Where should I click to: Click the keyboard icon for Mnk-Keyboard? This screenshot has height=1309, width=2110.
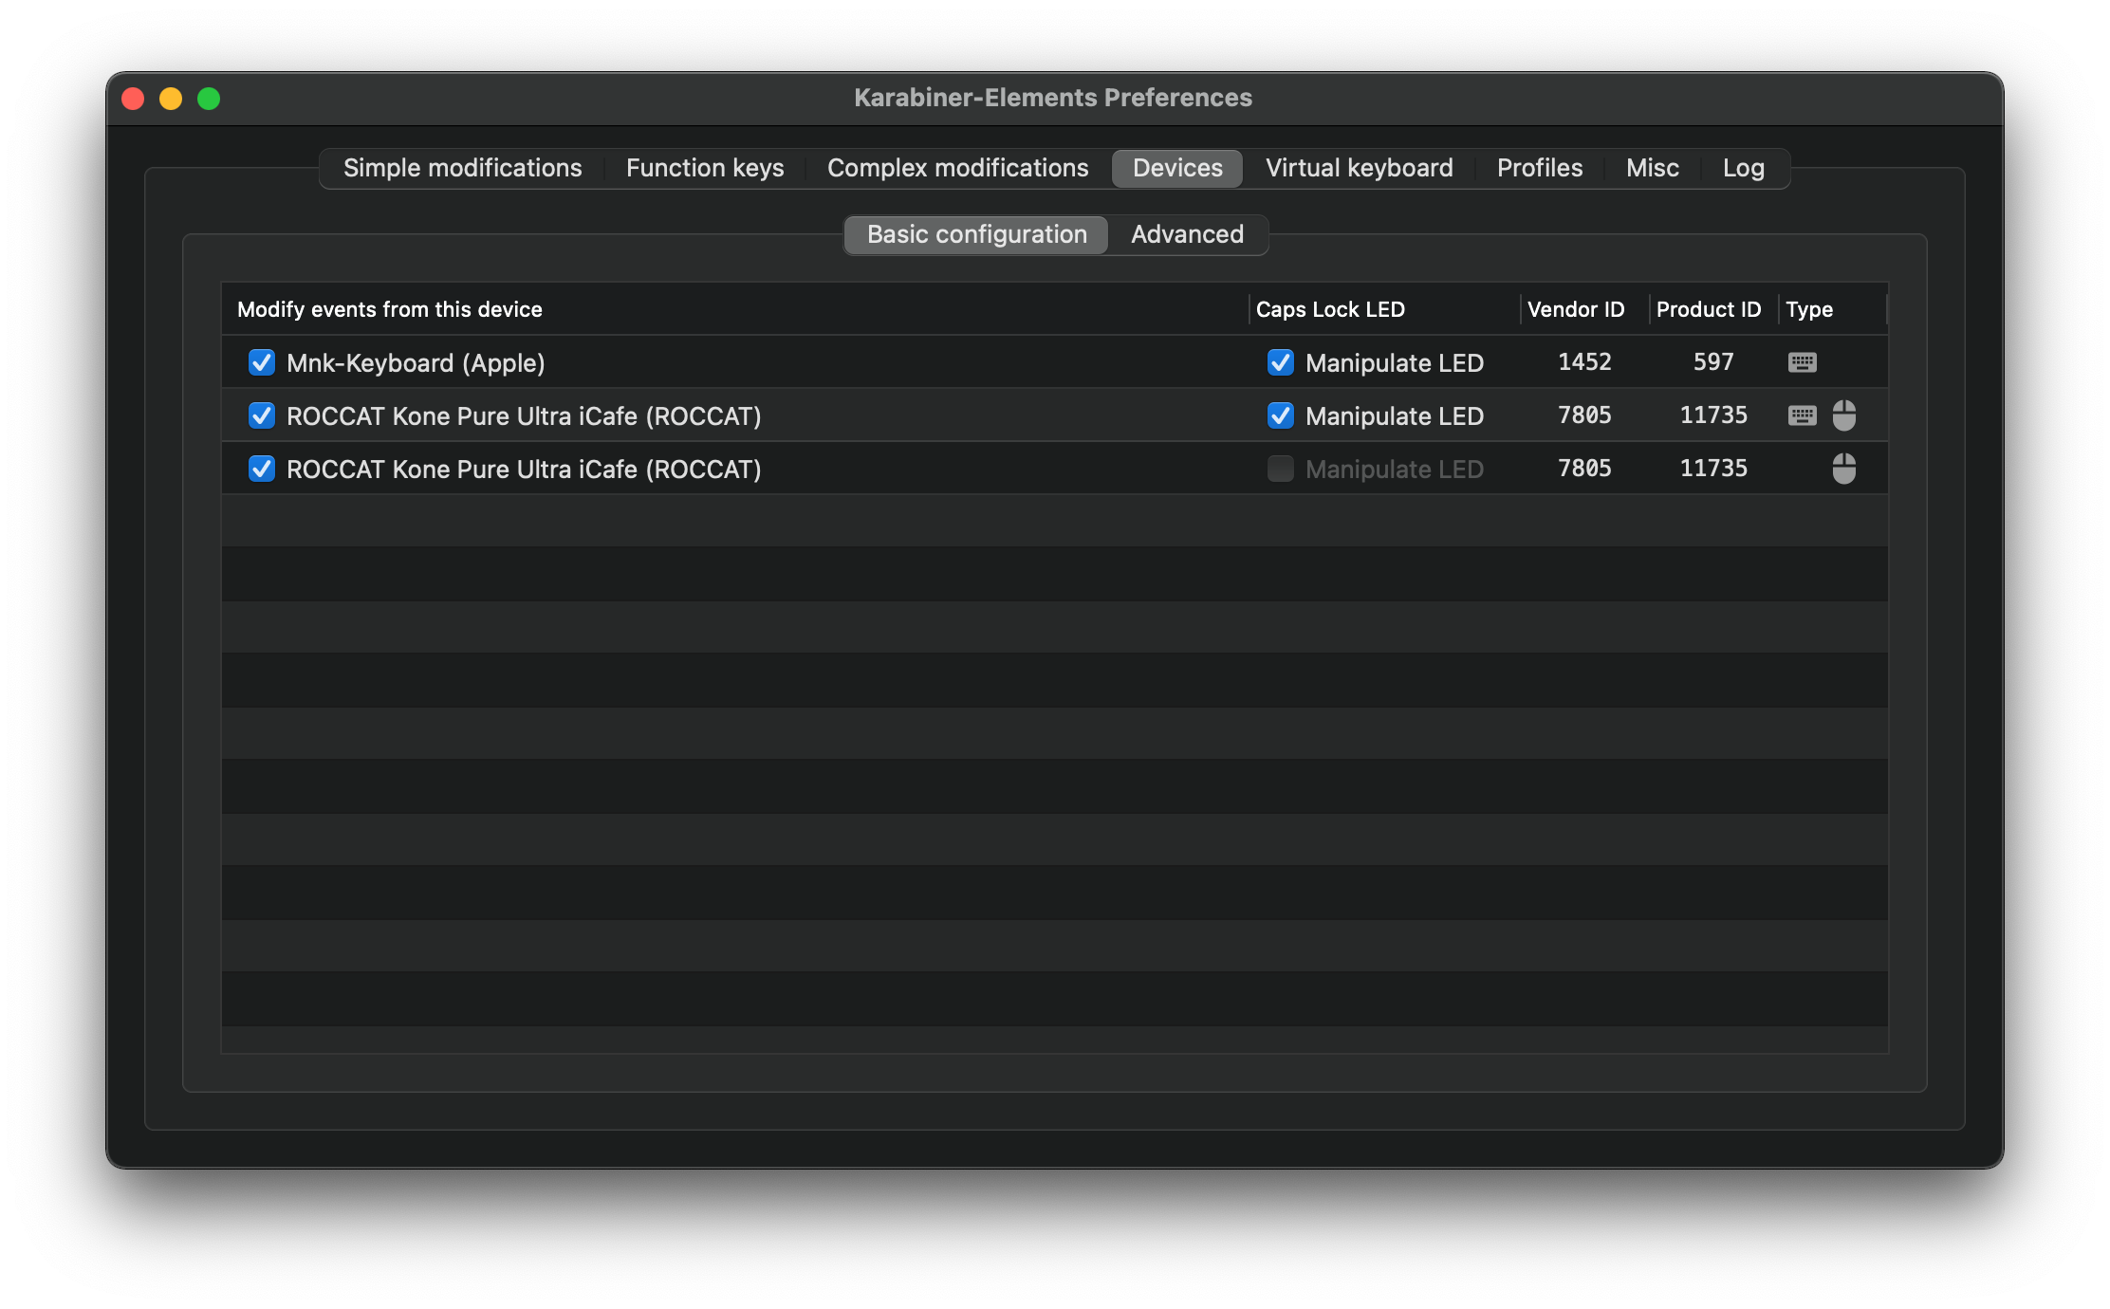[1803, 362]
